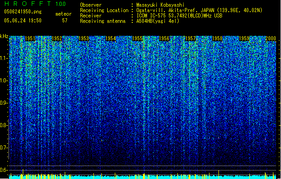281x179 pixels.
Task: Click the 1954 time marker label
Action: 111,38
